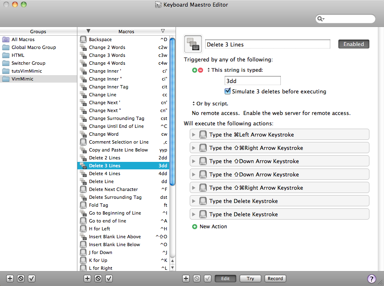Click the Fold Tag macro icon
The height and width of the screenshot is (286, 384).
(x=83, y=205)
